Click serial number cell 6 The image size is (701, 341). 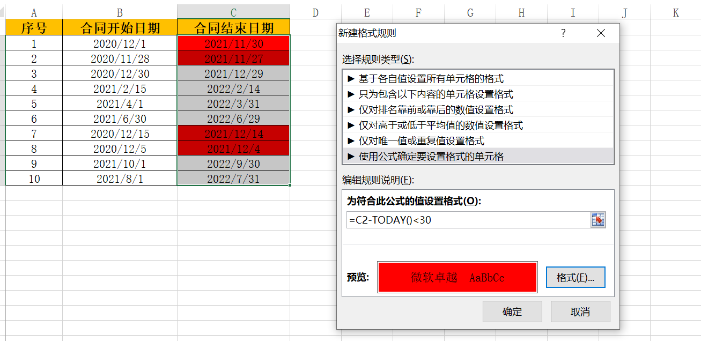click(34, 118)
